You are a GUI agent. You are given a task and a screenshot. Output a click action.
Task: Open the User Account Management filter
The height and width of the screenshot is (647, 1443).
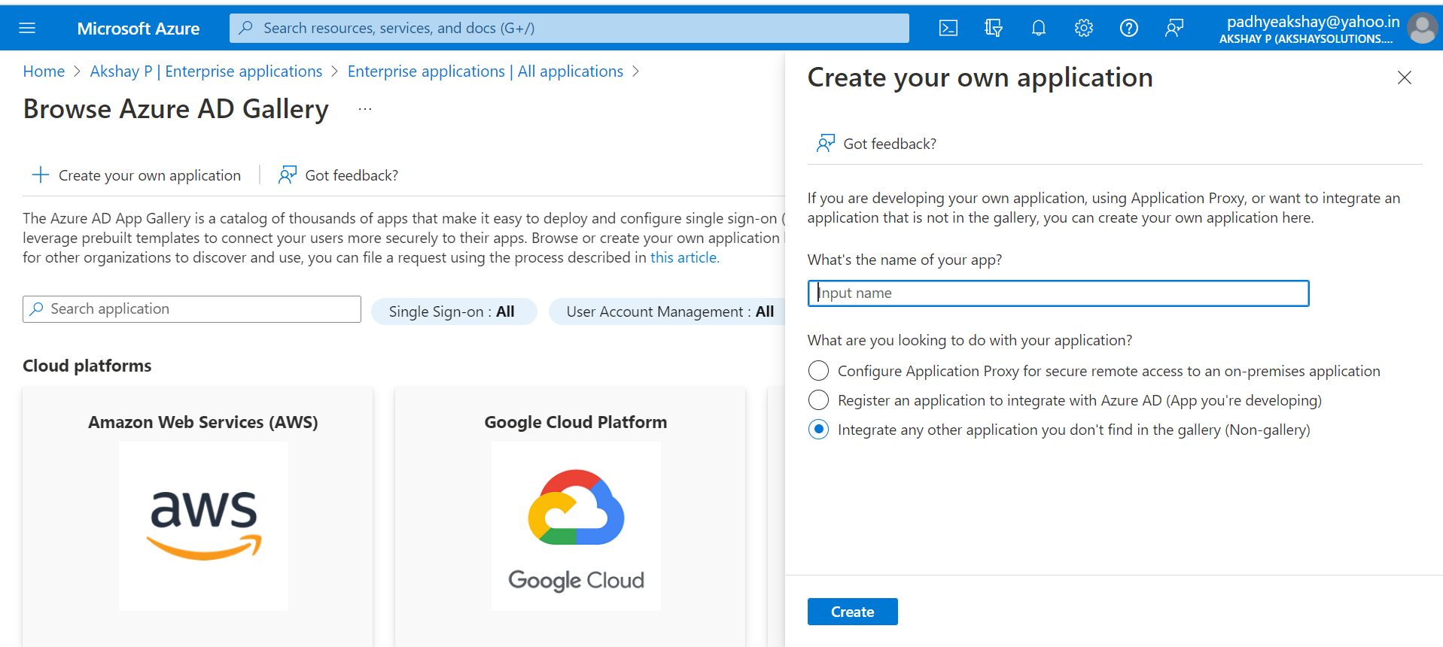pyautogui.click(x=668, y=311)
